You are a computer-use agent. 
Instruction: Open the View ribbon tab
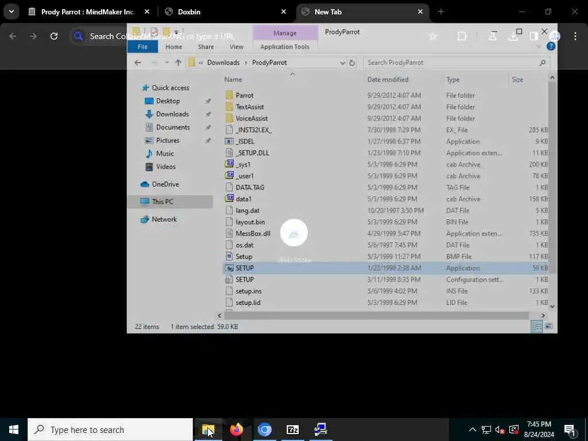pos(236,47)
